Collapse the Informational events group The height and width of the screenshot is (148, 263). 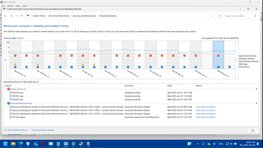[257, 103]
